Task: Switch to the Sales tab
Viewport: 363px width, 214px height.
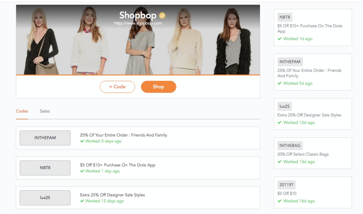Action: (45, 111)
